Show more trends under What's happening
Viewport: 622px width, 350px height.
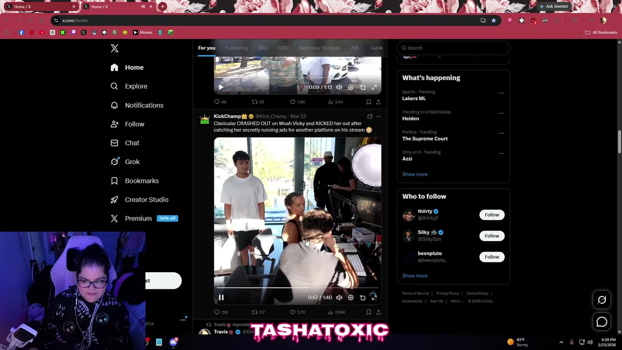(415, 174)
